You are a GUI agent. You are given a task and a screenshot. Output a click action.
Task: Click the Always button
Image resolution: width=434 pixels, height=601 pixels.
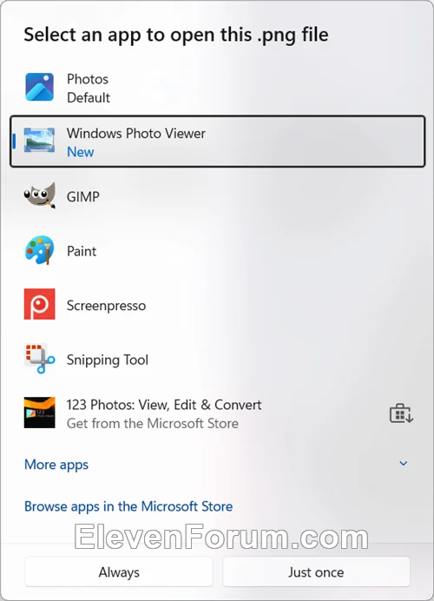pos(119,572)
